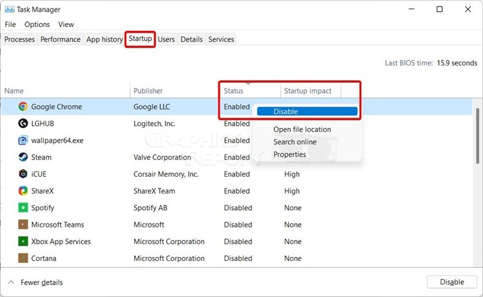Image resolution: width=483 pixels, height=297 pixels.
Task: Open the File menu
Action: [x=10, y=24]
